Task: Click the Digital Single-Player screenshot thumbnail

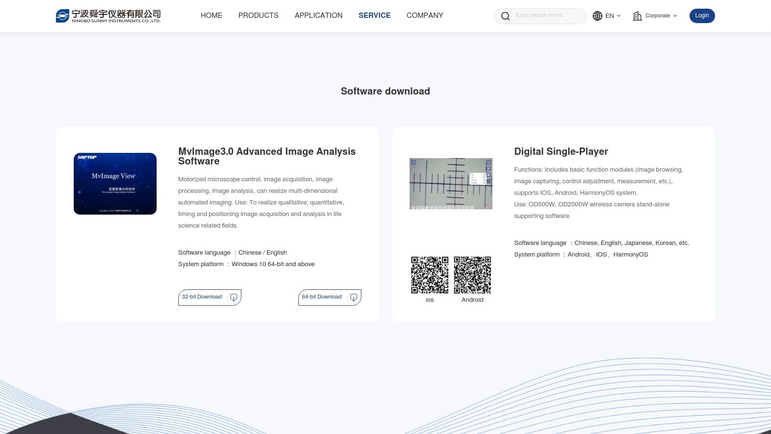Action: (451, 184)
